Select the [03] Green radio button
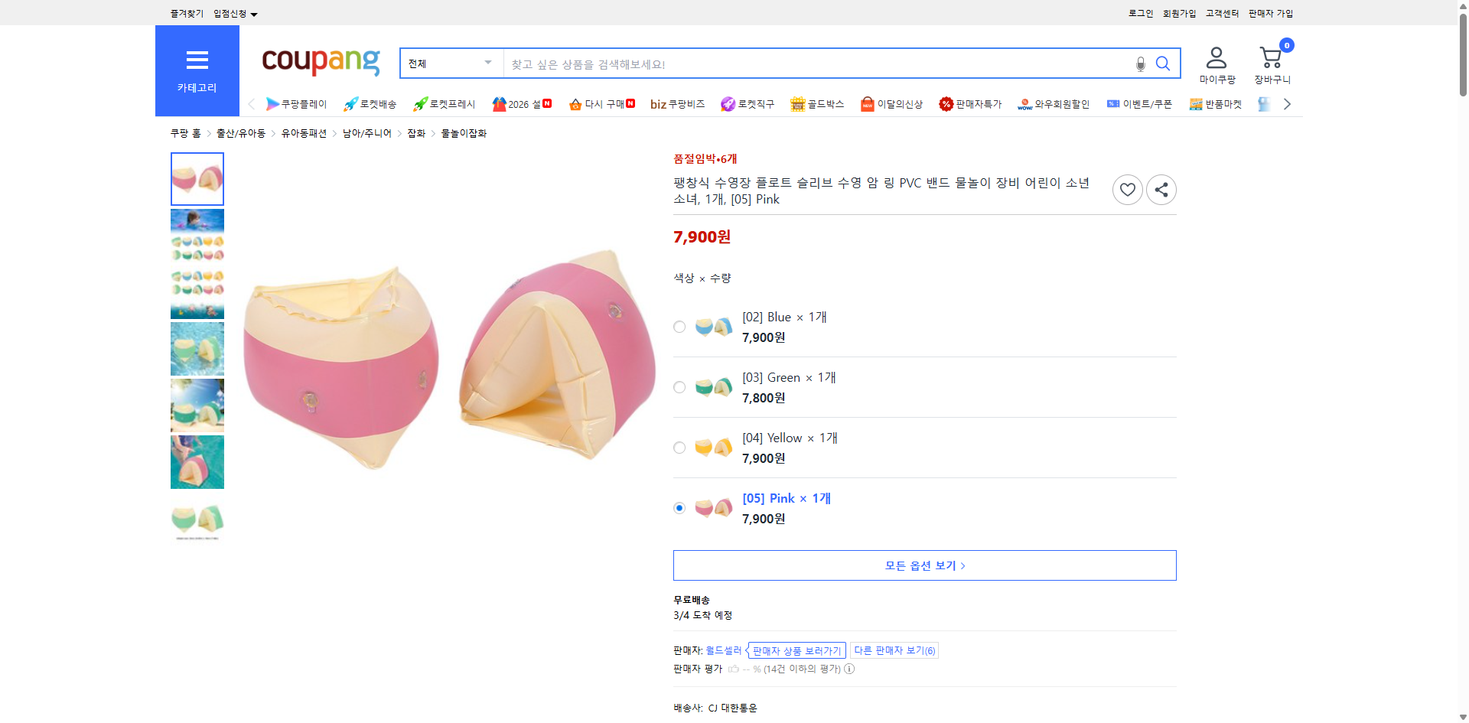This screenshot has width=1469, height=723. coord(679,387)
